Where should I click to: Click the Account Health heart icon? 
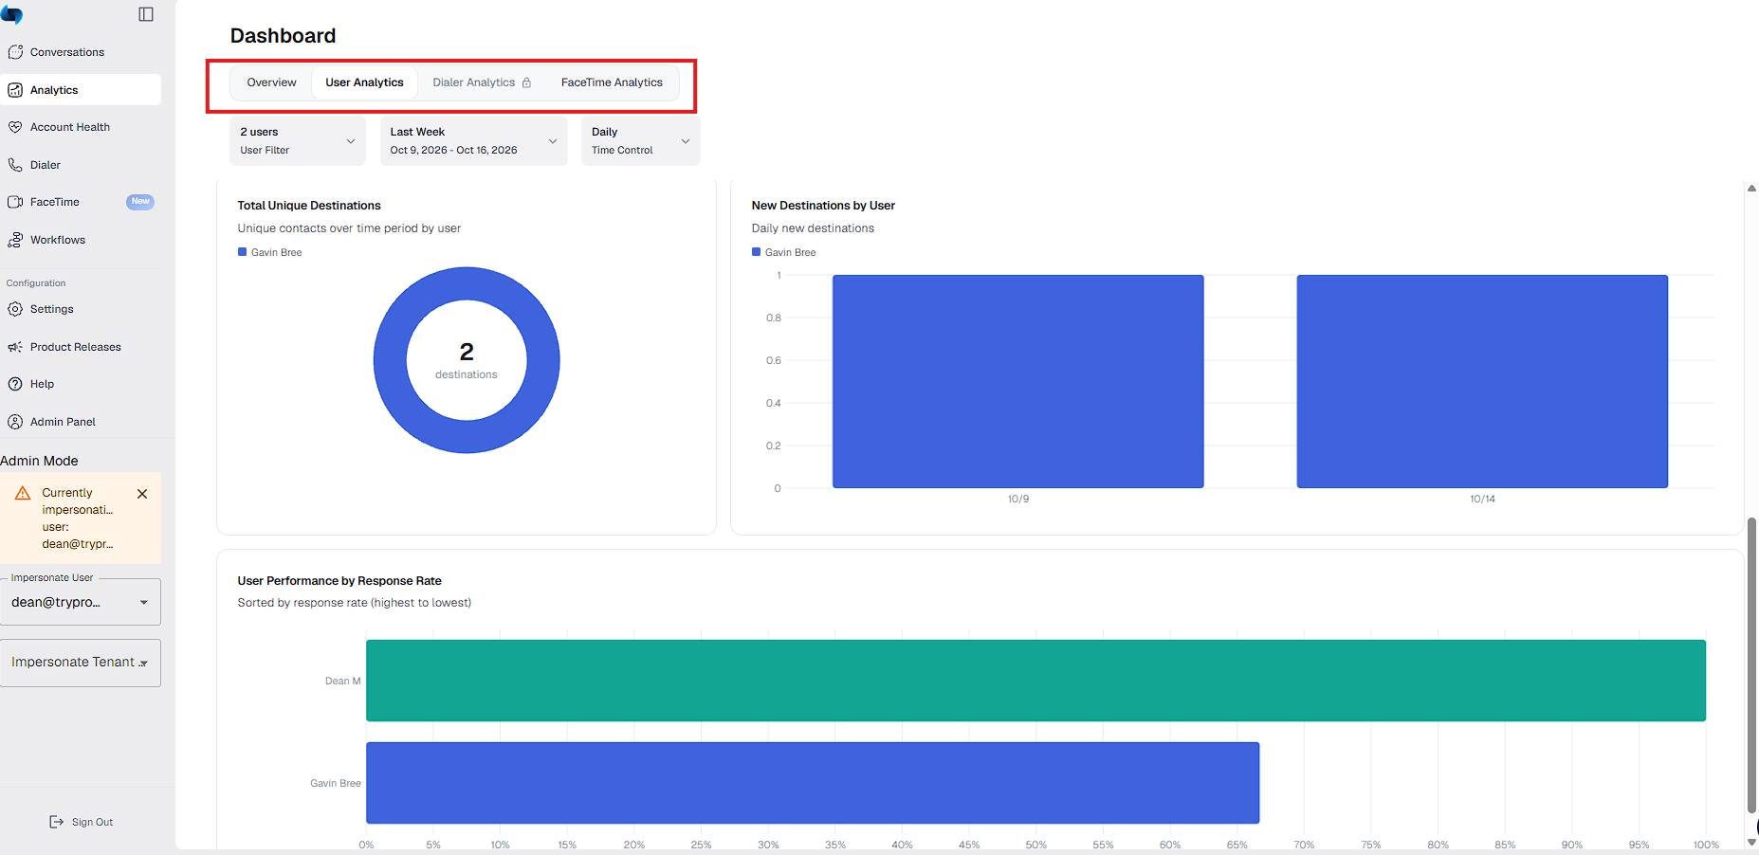pyautogui.click(x=15, y=127)
